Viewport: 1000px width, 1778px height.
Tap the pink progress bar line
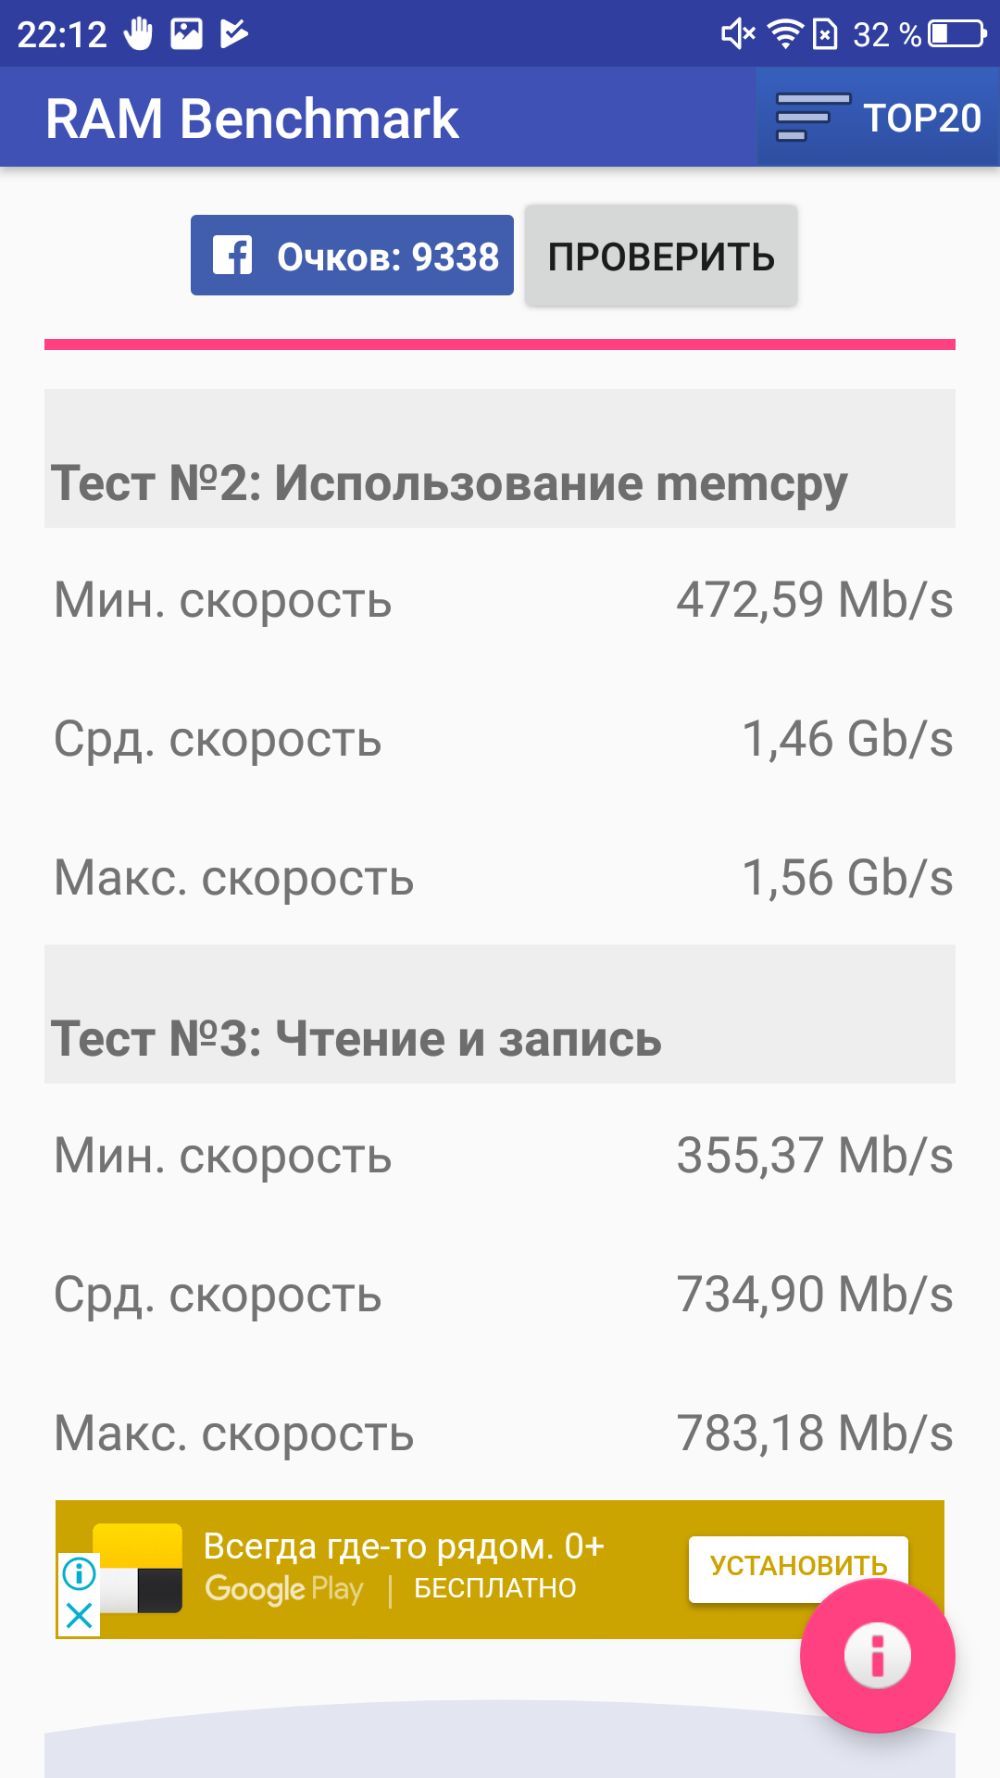coord(500,344)
